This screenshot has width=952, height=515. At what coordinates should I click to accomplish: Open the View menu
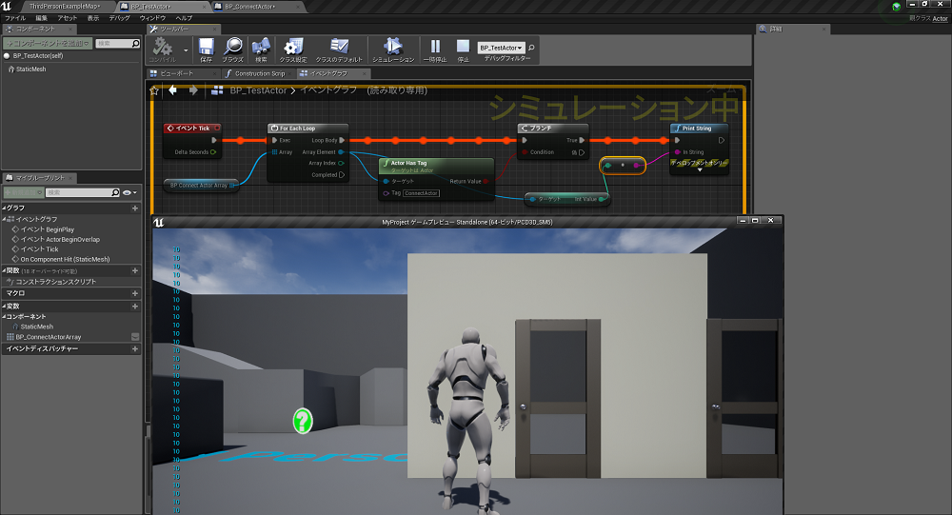click(x=93, y=18)
